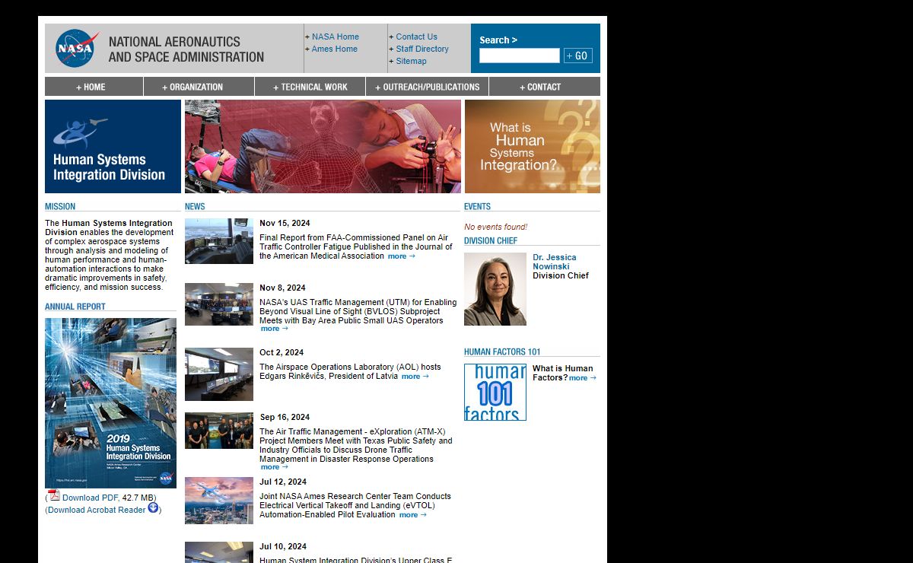Follow the Ames Home link
This screenshot has width=913, height=563.
pos(334,49)
